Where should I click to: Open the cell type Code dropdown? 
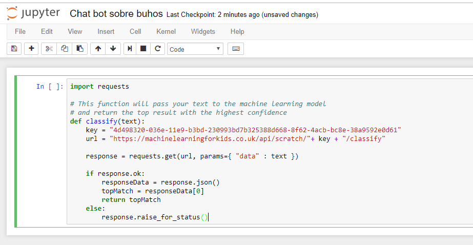pyautogui.click(x=195, y=49)
